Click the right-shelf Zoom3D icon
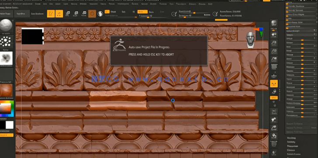Screen dimensions: 318x158 274,128
